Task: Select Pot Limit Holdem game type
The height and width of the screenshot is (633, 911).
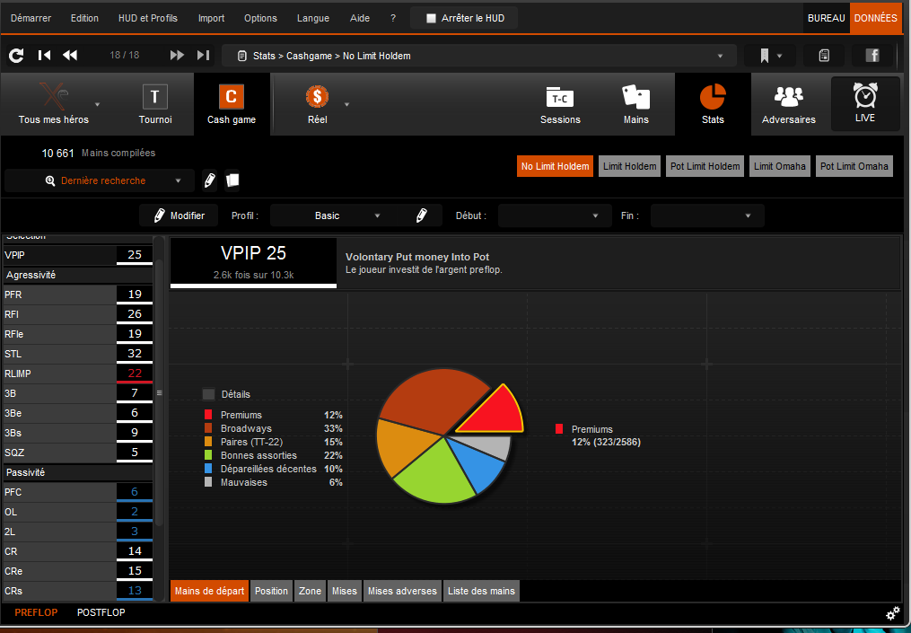Action: point(705,166)
